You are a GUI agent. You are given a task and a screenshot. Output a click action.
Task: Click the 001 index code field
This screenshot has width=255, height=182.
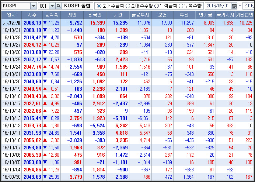pyautogui.click(x=43, y=6)
